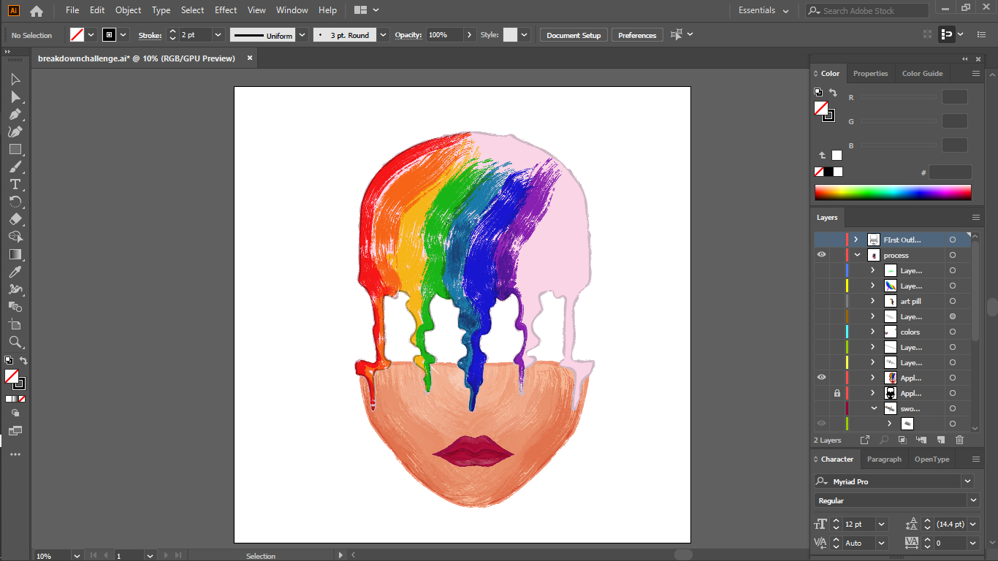Viewport: 998px width, 561px height.
Task: Select the Artboard tool
Action: (15, 324)
